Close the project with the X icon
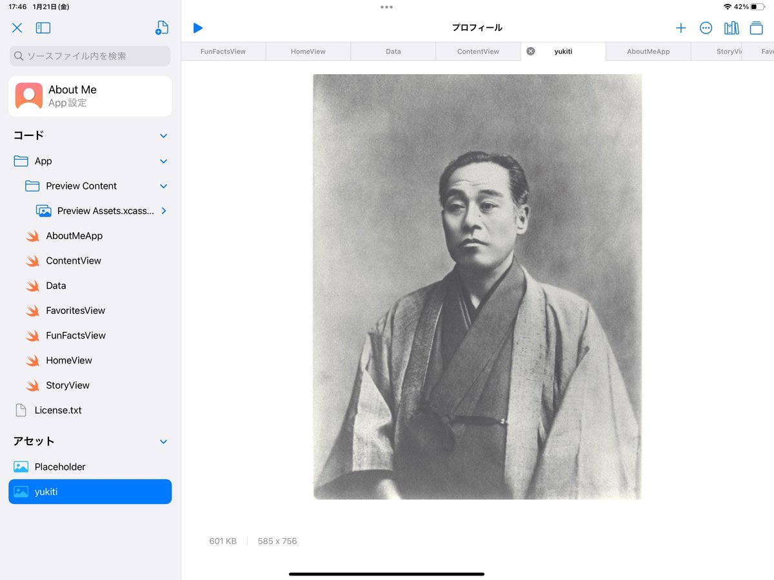The height and width of the screenshot is (580, 774). (17, 28)
